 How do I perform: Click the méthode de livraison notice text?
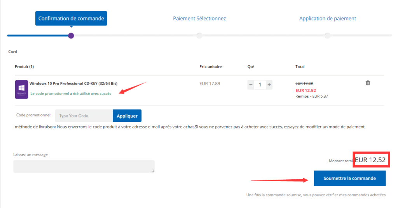pyautogui.click(x=190, y=127)
